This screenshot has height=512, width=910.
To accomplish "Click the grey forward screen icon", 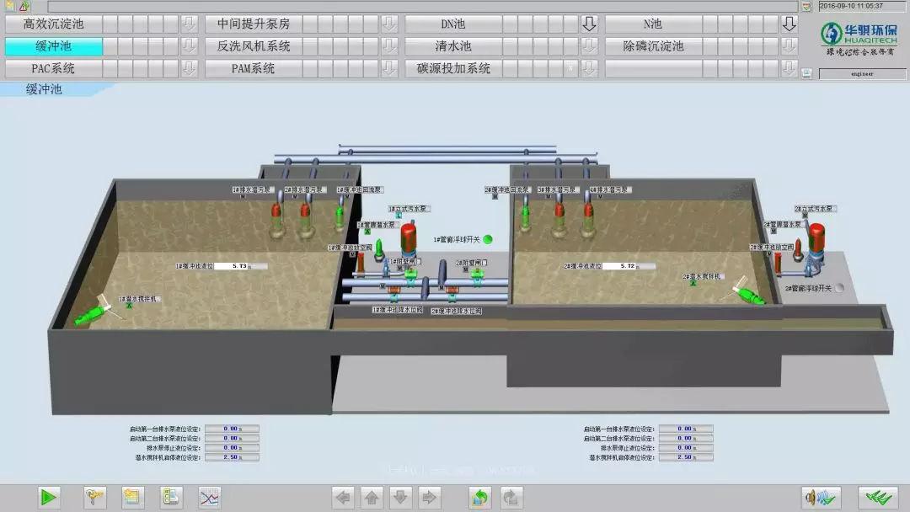I will [x=511, y=498].
